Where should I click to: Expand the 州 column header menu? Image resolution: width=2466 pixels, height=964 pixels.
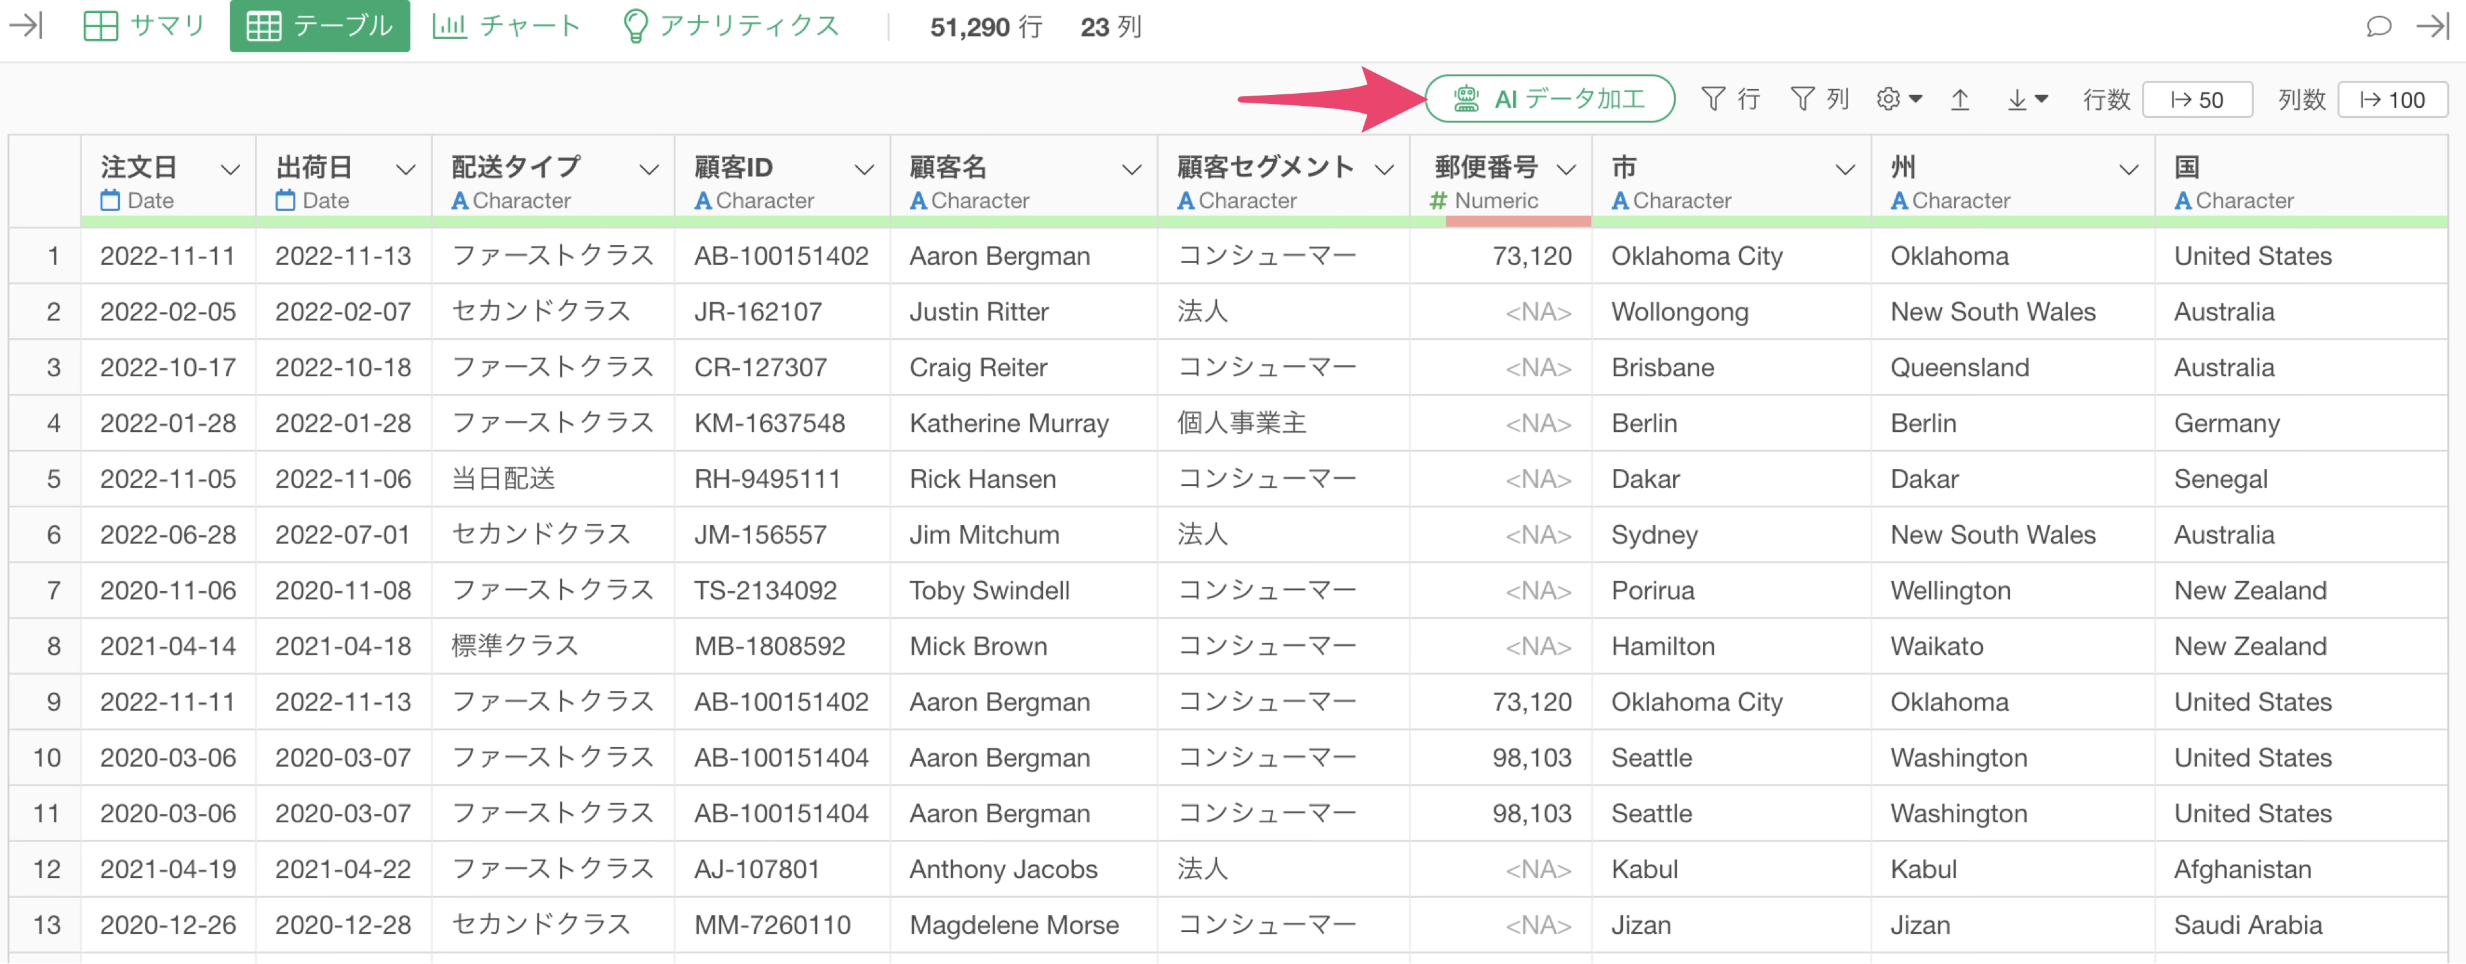2128,170
